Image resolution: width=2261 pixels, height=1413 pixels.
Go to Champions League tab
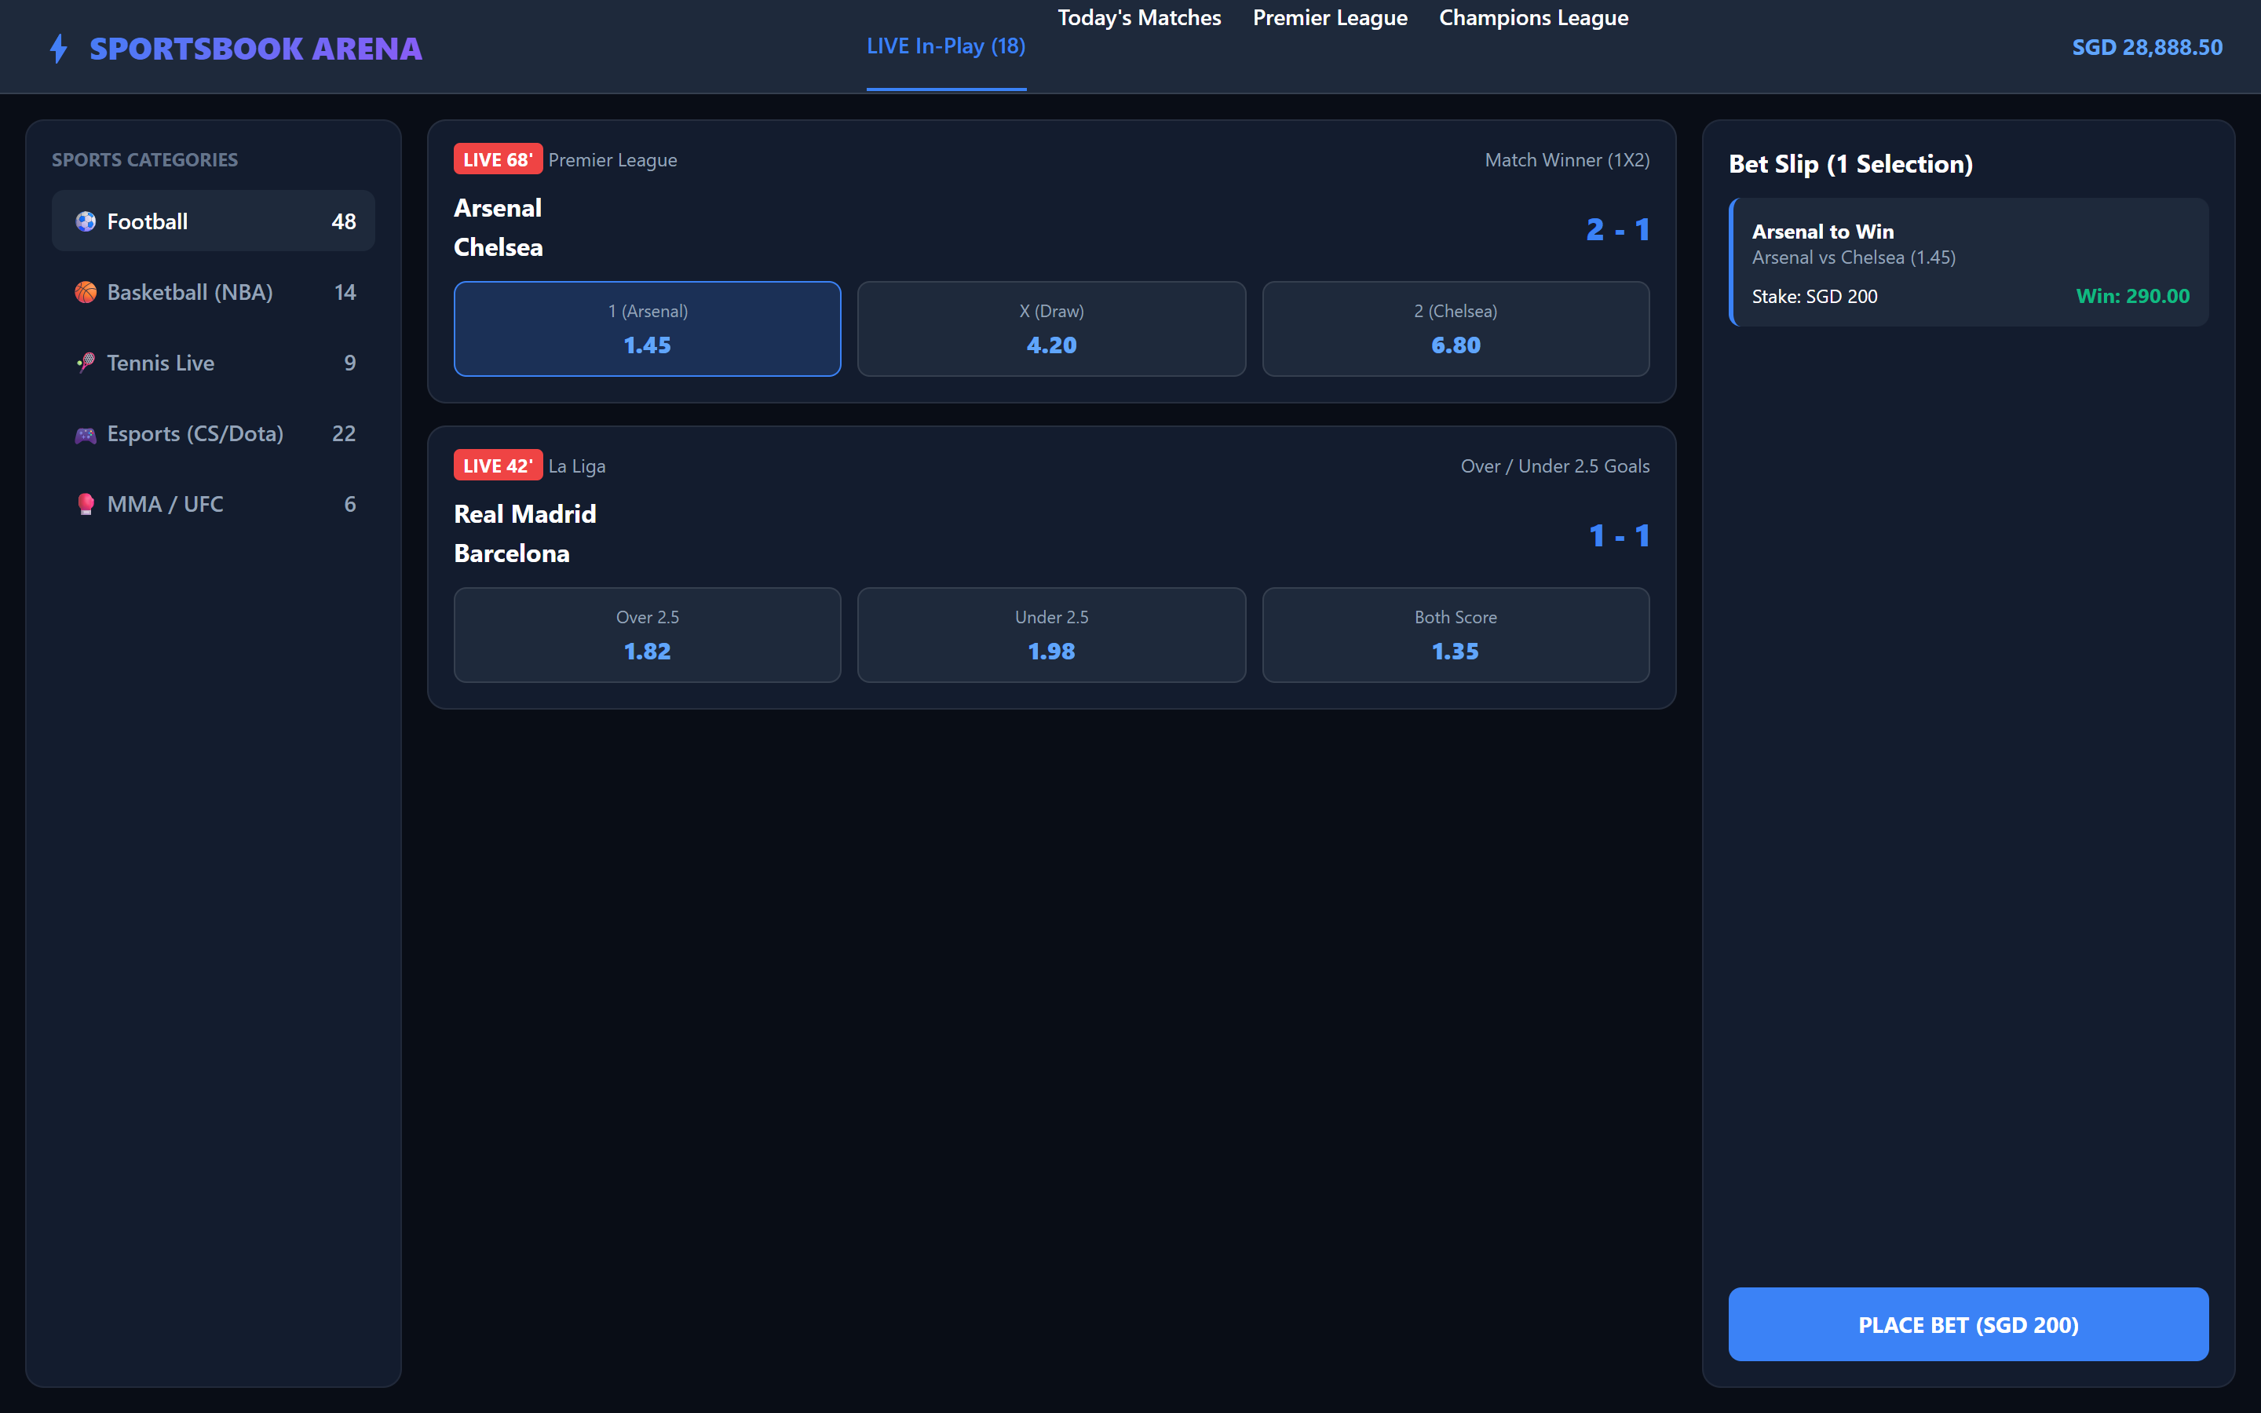coord(1533,18)
